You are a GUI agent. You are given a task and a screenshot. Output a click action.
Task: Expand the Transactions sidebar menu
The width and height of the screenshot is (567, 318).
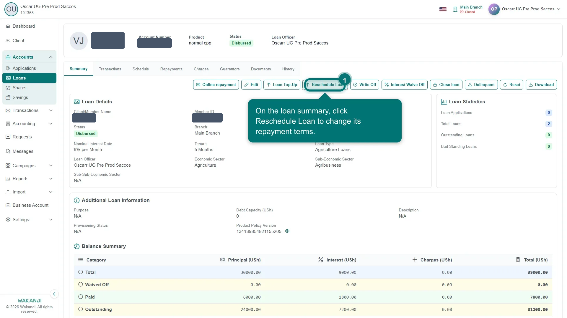[51, 110]
